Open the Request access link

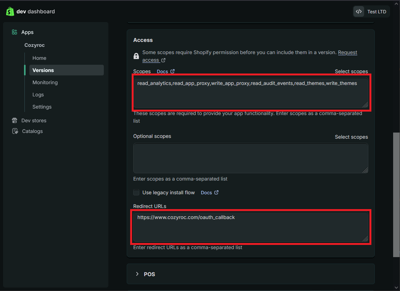coord(347,53)
